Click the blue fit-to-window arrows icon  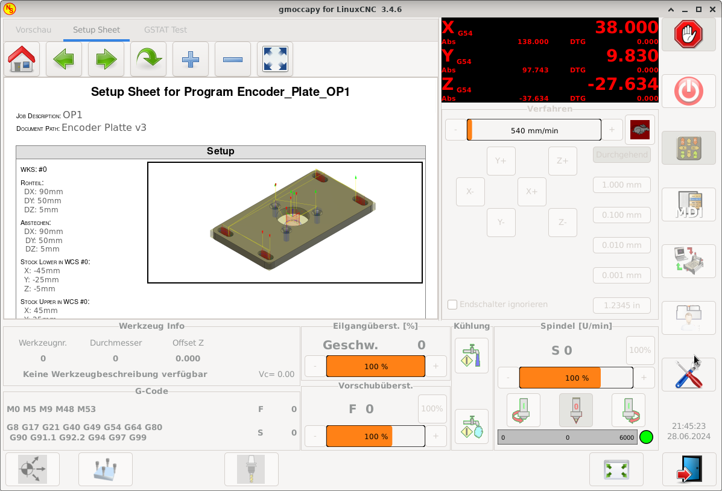point(275,60)
